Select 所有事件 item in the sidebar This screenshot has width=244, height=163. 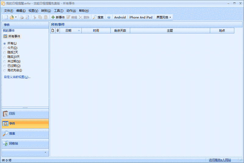(12, 36)
